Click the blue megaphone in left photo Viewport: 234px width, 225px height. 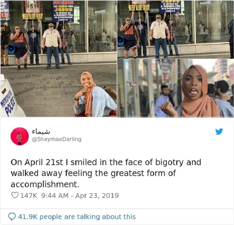point(11,49)
